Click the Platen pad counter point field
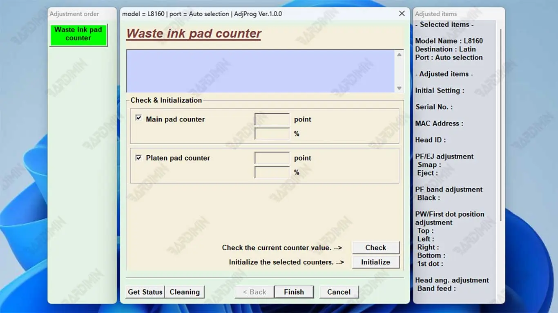The image size is (558, 313). [x=272, y=158]
